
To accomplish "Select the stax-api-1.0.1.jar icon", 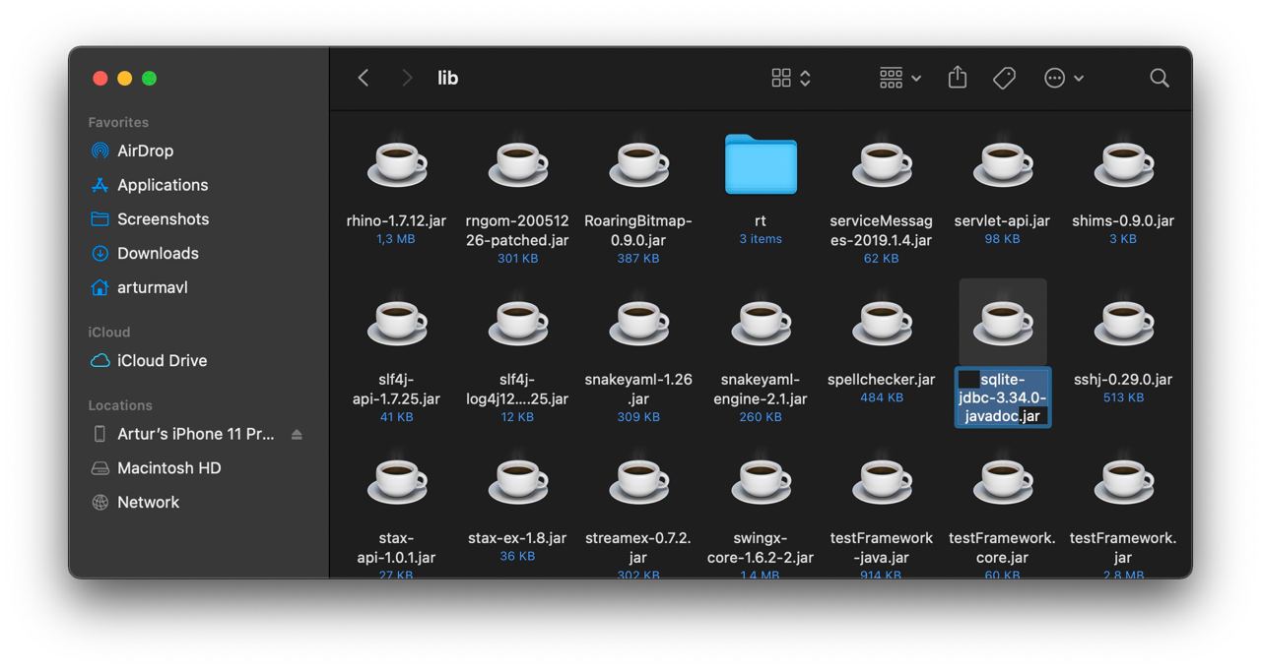I will [397, 481].
